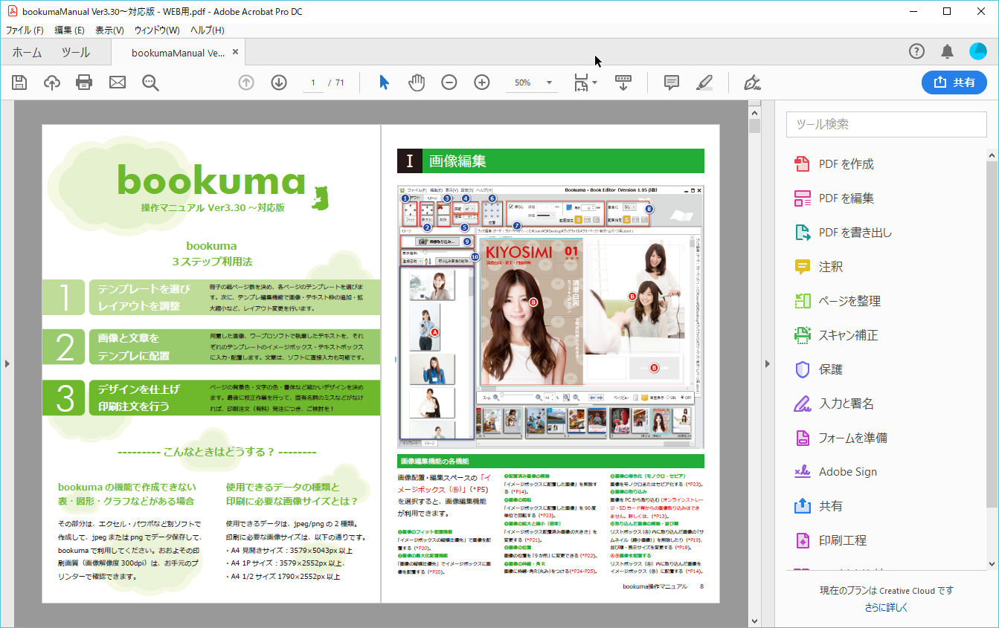
Task: Open the zoom level dropdown showing 50%
Action: tap(532, 82)
